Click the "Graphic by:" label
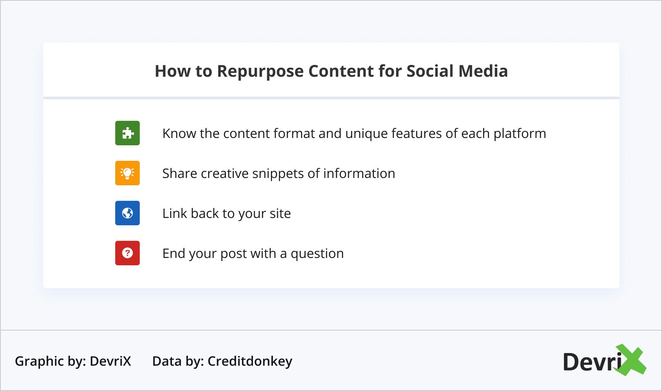 50,361
